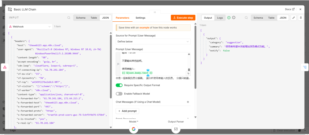This screenshot has width=309, height=135.
Task: Click the info circle icon near Logs
Action: click(234, 18)
